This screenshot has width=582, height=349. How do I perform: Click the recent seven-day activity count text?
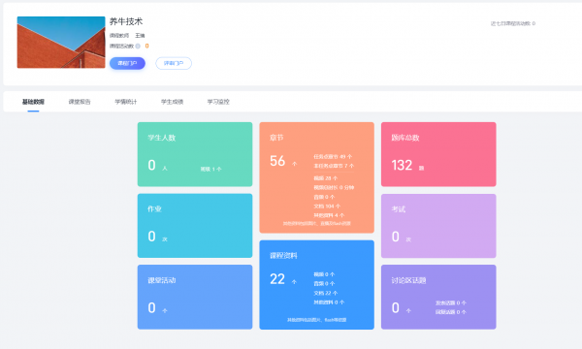click(x=513, y=23)
